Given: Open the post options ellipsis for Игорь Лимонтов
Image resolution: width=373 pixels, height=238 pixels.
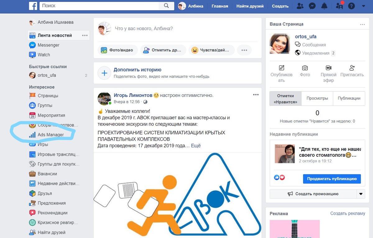Looking at the screenshot, I should pos(256,95).
